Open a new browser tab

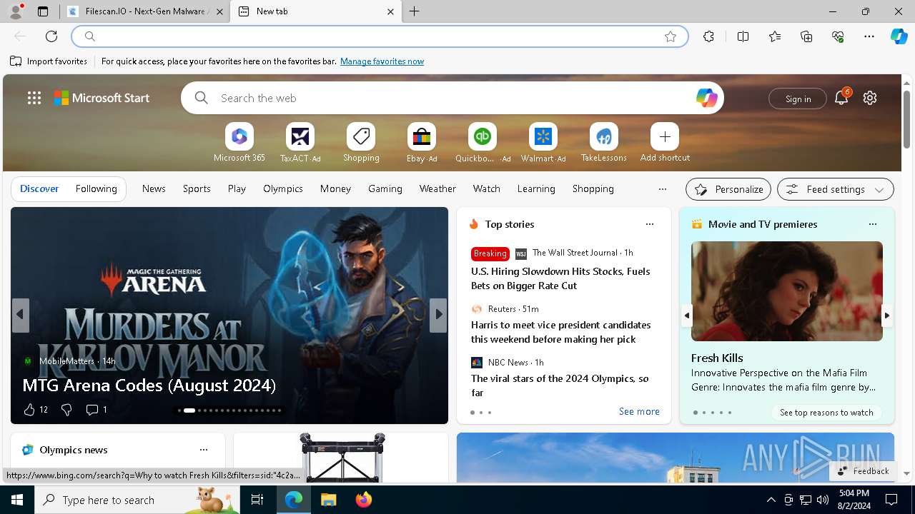(x=415, y=11)
